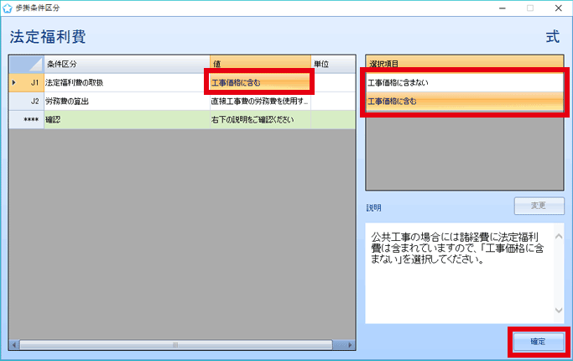The height and width of the screenshot is (361, 573).
Task: Click the 労務費の算出 condition cell
Action: coord(126,101)
